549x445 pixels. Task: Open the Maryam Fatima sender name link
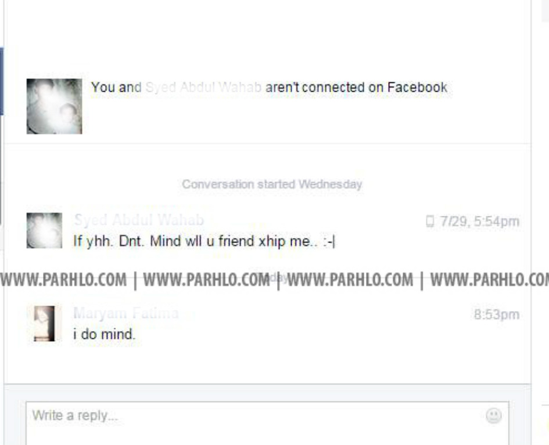tap(126, 313)
